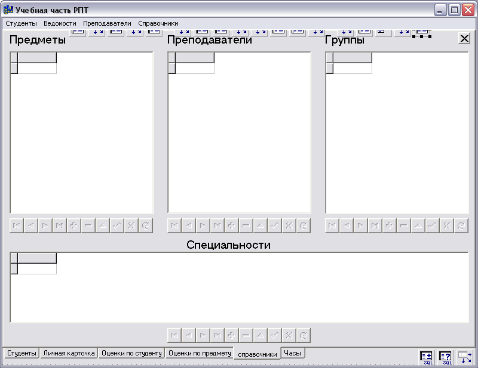Image resolution: width=478 pixels, height=368 pixels.
Task: Click Last record in Преподаватели navigator
Action: pyautogui.click(x=217, y=226)
